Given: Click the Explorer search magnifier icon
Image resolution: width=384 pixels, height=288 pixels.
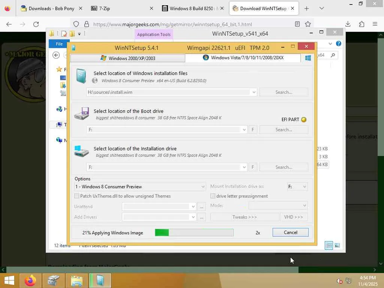Looking at the screenshot, I should 333,55.
